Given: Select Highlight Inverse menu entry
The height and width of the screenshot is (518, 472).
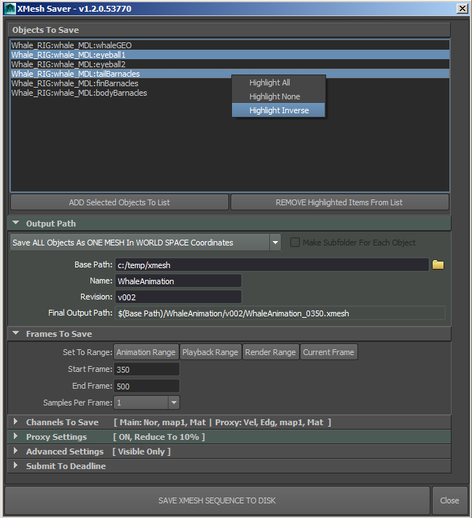Looking at the screenshot, I should [x=279, y=110].
